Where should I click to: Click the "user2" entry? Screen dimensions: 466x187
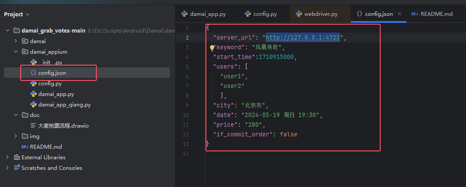(x=232, y=86)
